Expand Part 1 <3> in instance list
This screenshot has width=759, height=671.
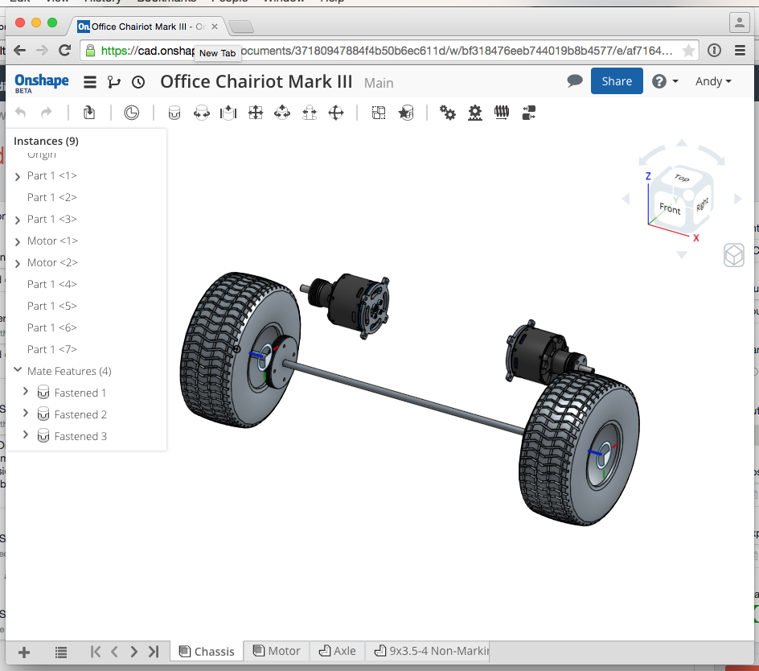coord(18,220)
